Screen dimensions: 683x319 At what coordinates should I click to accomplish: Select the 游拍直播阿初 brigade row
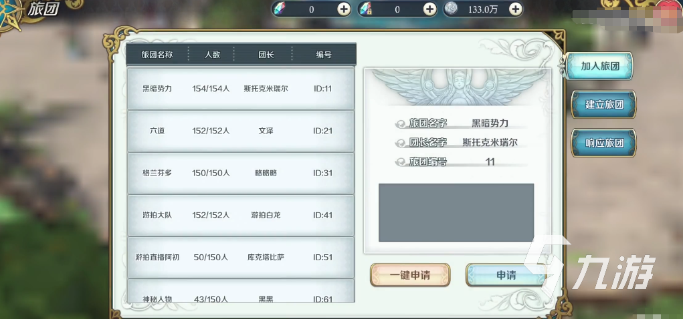tap(241, 258)
